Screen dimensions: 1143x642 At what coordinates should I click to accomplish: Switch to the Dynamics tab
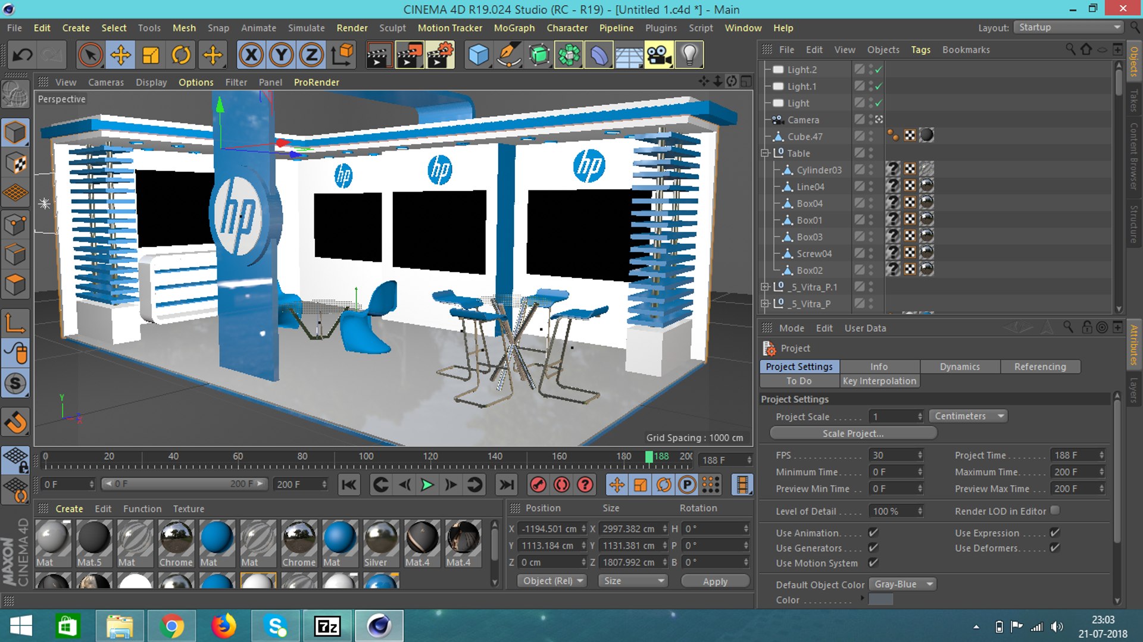click(x=960, y=367)
